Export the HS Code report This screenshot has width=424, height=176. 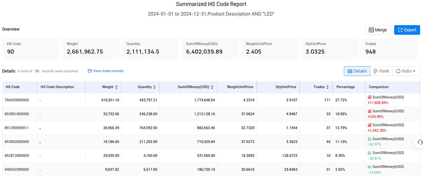point(407,30)
